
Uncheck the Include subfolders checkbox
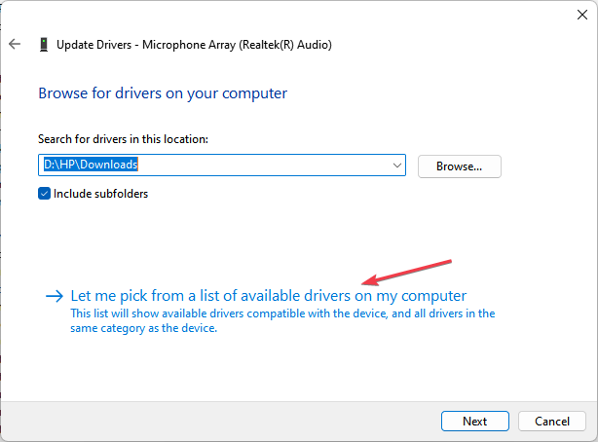pyautogui.click(x=44, y=194)
